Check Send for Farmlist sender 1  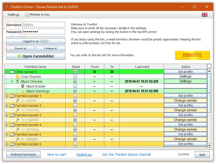coord(75,96)
